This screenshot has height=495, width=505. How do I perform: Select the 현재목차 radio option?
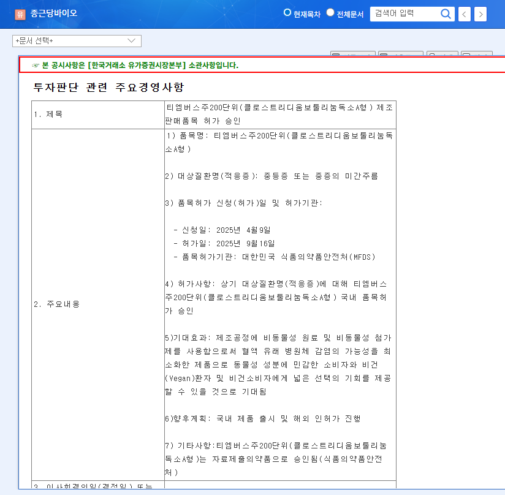287,12
